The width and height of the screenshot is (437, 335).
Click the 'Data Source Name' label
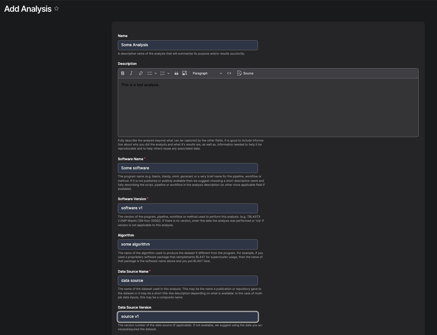(133, 272)
